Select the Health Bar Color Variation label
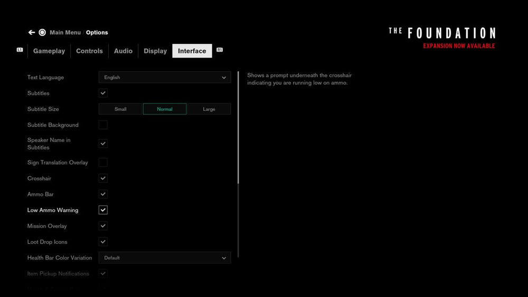This screenshot has width=528, height=297. pyautogui.click(x=60, y=257)
